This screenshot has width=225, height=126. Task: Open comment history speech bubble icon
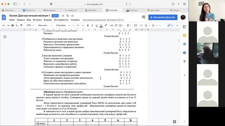click(143, 17)
